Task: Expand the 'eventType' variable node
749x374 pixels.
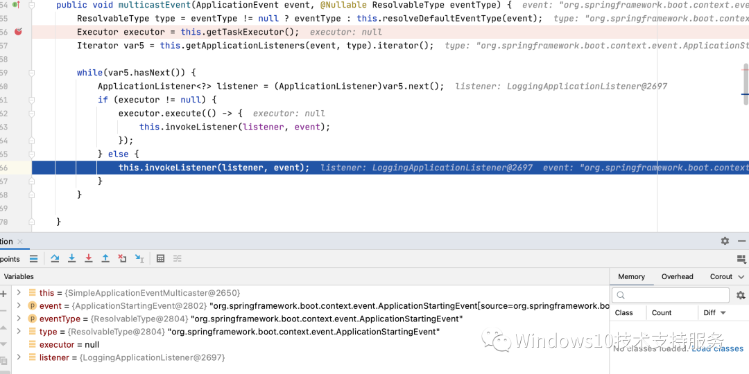Action: pos(19,318)
